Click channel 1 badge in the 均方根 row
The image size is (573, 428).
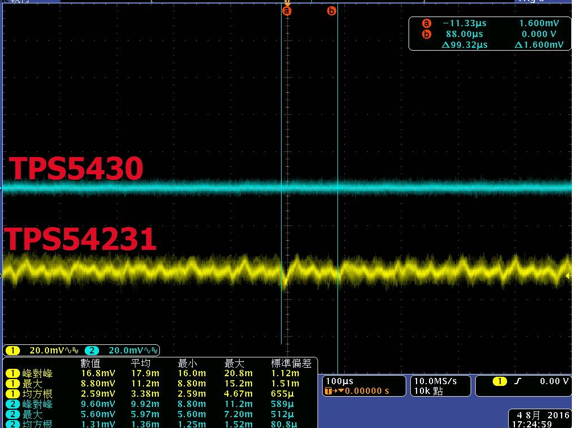pyautogui.click(x=13, y=394)
